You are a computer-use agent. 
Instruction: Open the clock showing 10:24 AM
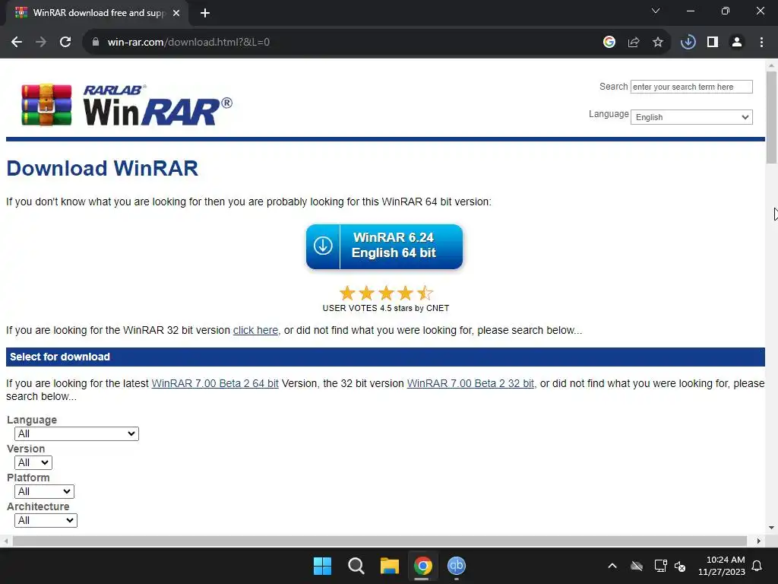[x=722, y=566]
